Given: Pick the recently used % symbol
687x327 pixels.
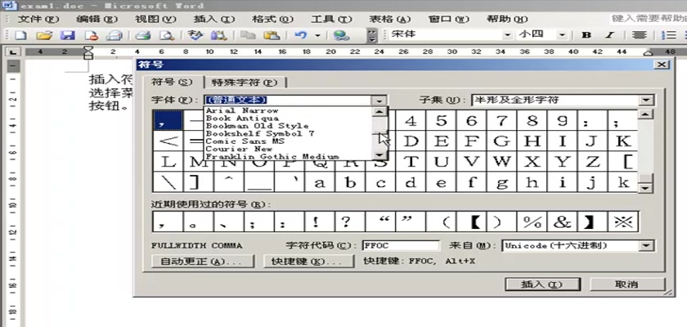Looking at the screenshot, I should point(532,222).
